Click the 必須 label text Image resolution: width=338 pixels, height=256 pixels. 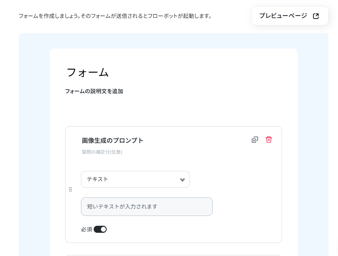point(87,230)
